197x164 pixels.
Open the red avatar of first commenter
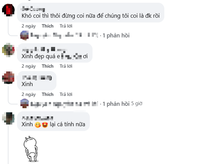click(8, 10)
